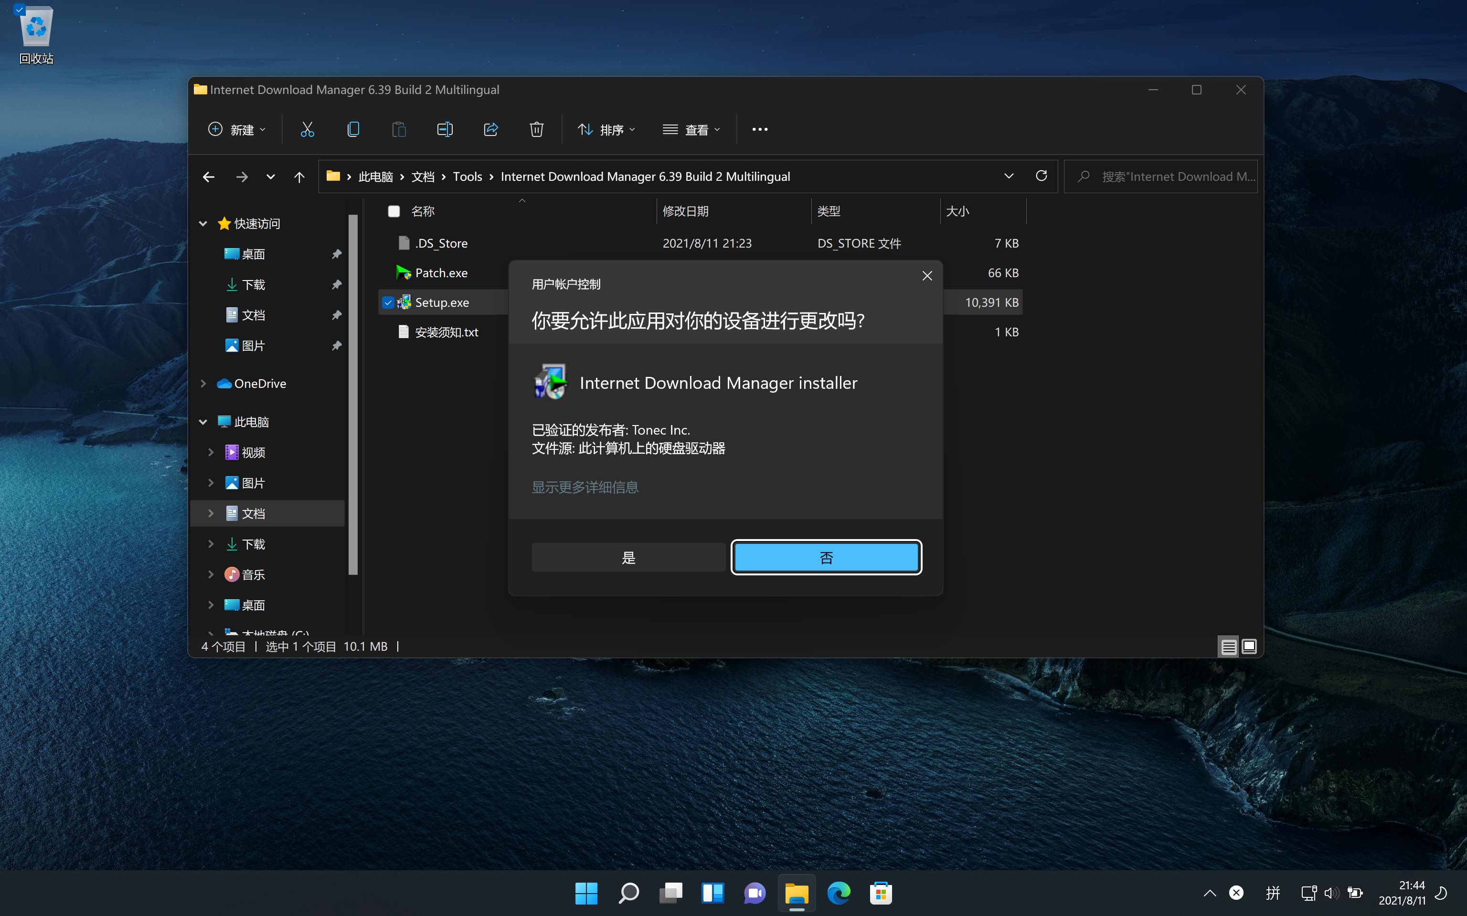Collapse the 快速访问 quick access section
Image resolution: width=1467 pixels, height=916 pixels.
[x=203, y=224]
